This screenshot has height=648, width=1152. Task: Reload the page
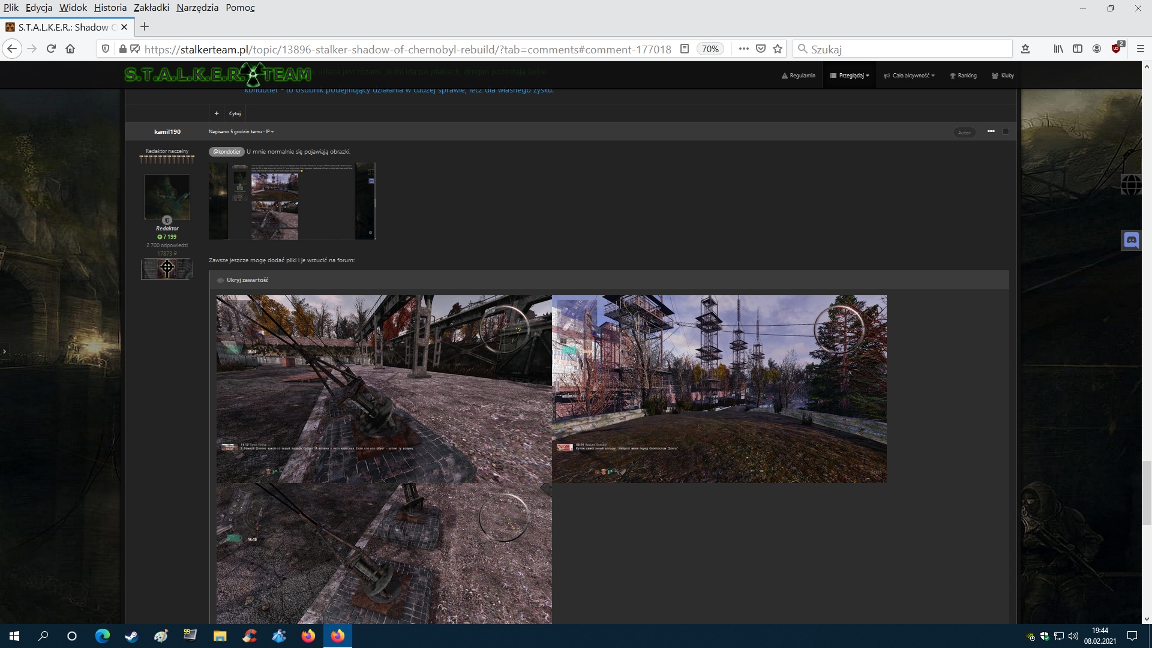(x=51, y=49)
